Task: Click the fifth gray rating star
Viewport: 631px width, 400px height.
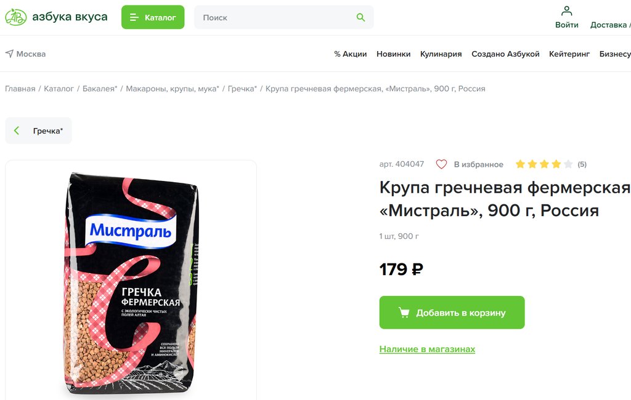Action: [x=568, y=164]
